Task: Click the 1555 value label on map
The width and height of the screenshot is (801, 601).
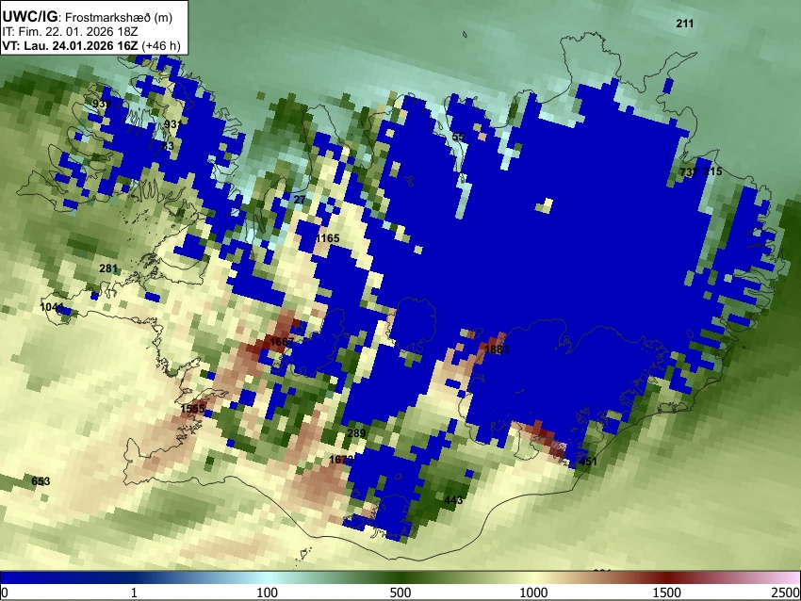Action: (x=192, y=409)
